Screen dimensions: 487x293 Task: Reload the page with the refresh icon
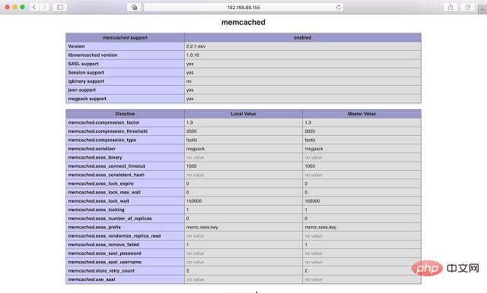[338, 7]
